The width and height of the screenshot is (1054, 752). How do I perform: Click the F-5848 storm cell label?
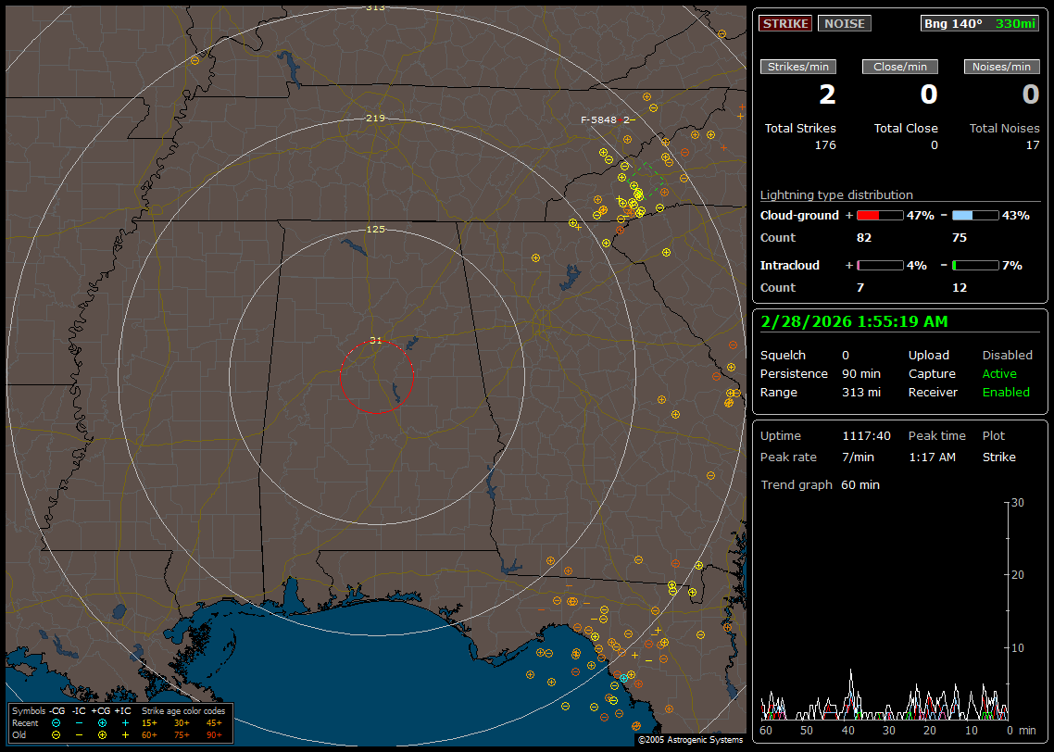coord(598,120)
